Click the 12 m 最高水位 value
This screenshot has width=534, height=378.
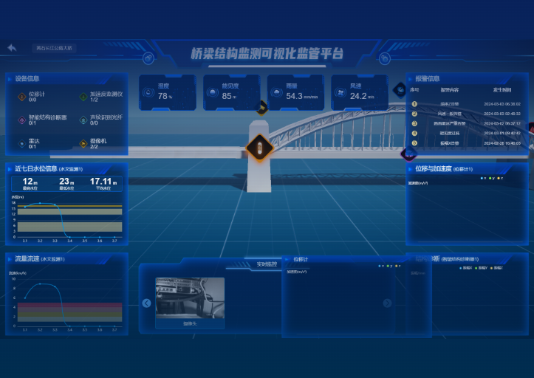tap(30, 181)
